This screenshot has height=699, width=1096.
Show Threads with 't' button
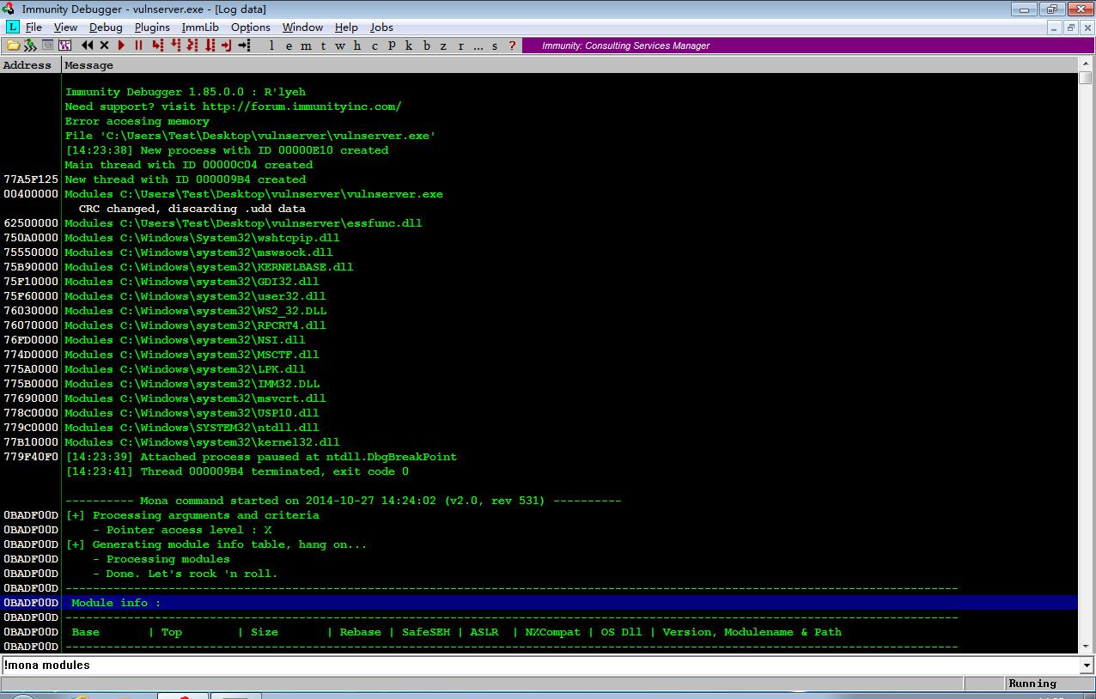coord(324,46)
